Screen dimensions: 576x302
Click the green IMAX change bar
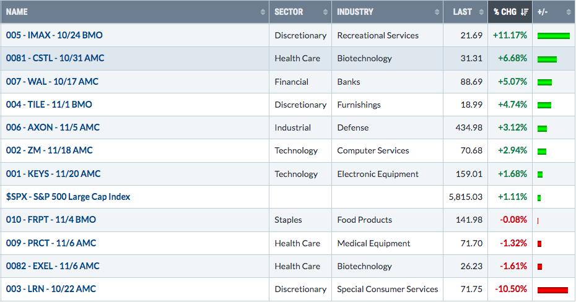pos(553,36)
